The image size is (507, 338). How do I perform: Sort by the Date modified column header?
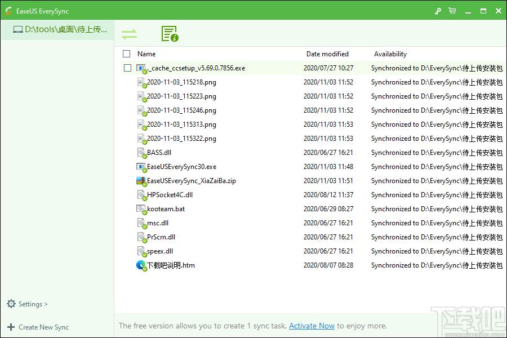pos(327,54)
